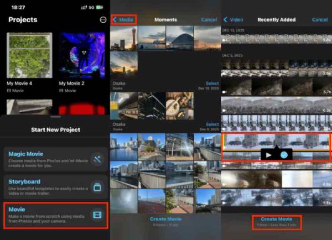Select the train station photo thumbnail
The image size is (332, 240).
point(124,106)
